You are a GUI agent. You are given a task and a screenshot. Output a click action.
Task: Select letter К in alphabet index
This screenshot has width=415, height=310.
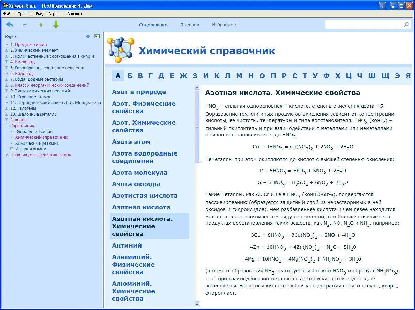click(217, 76)
